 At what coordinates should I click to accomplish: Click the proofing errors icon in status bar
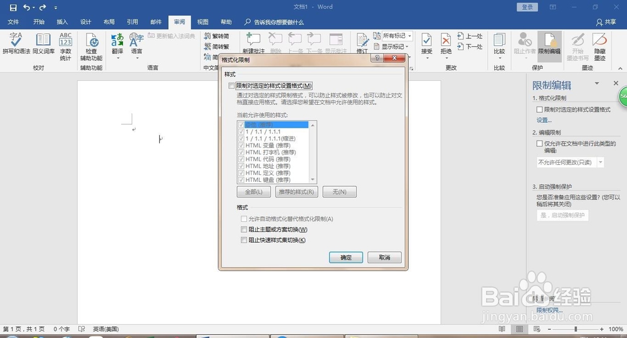82,329
